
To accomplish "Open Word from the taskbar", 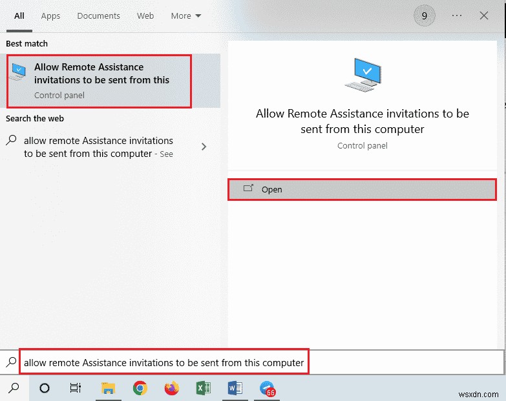I will [235, 388].
